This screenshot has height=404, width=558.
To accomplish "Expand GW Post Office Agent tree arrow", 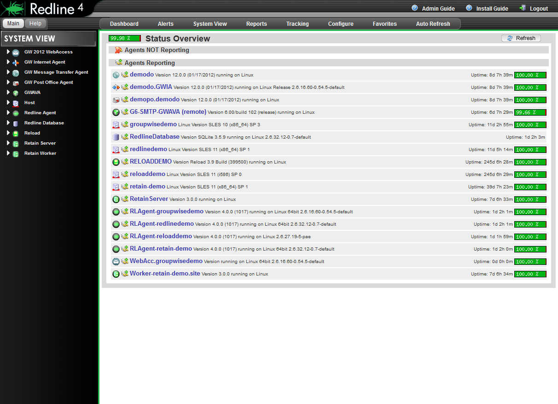I will pyautogui.click(x=8, y=82).
